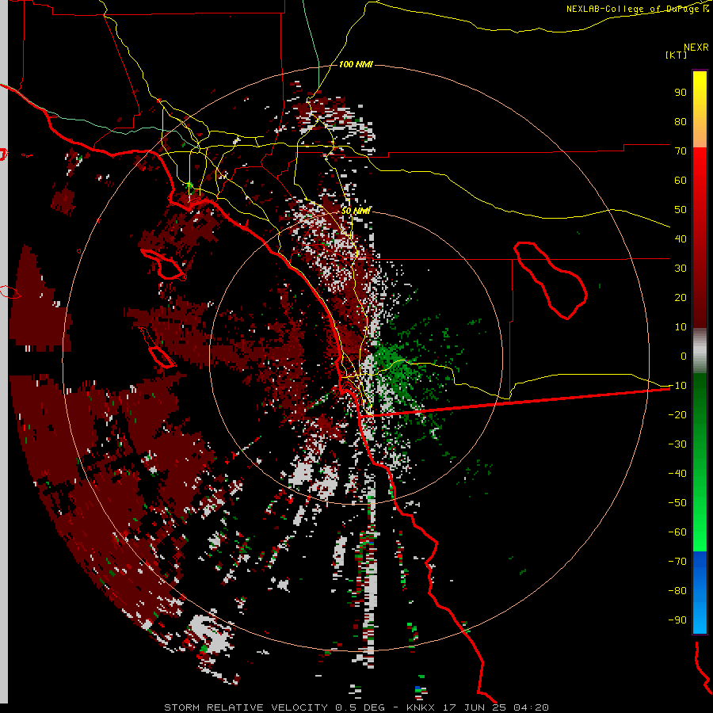This screenshot has height=713, width=713.
Task: Click the -10 value on the velocity scale
Action: pyautogui.click(x=677, y=386)
